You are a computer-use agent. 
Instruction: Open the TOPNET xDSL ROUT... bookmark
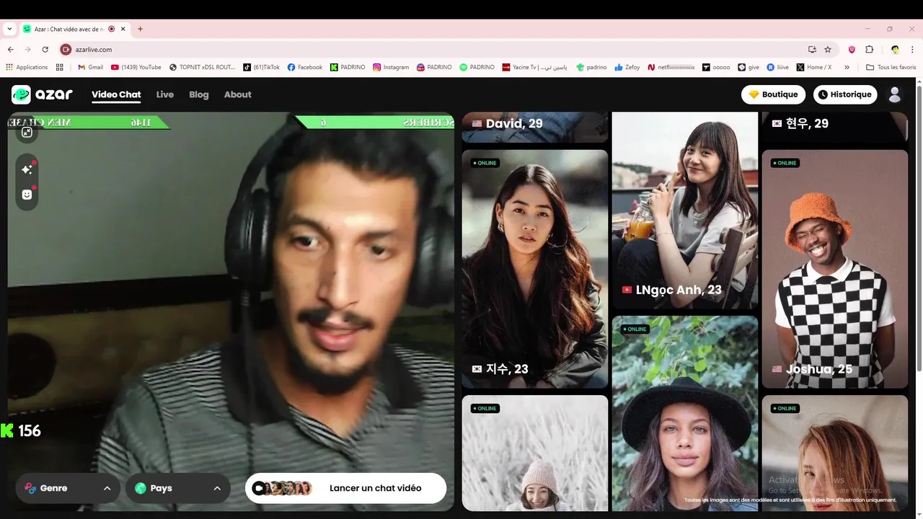click(202, 67)
